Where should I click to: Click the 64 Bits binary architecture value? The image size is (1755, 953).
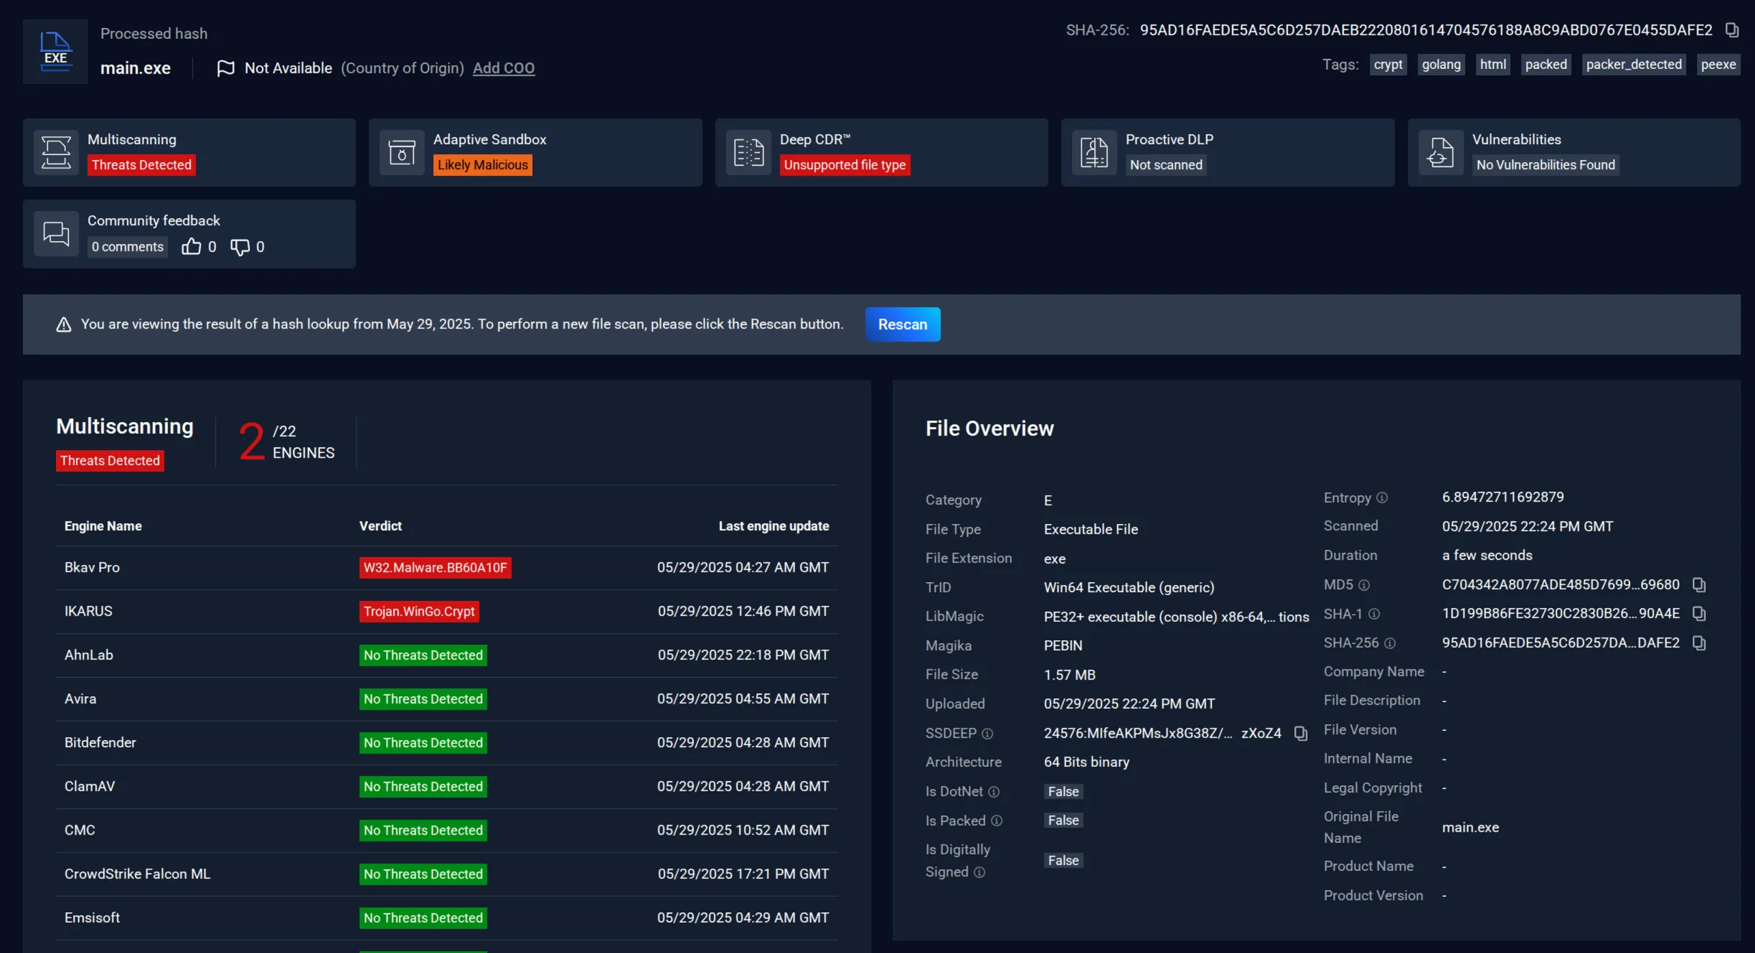1087,762
